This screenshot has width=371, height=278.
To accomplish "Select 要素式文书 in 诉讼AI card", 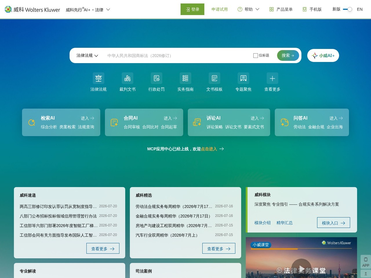I will point(254,127).
